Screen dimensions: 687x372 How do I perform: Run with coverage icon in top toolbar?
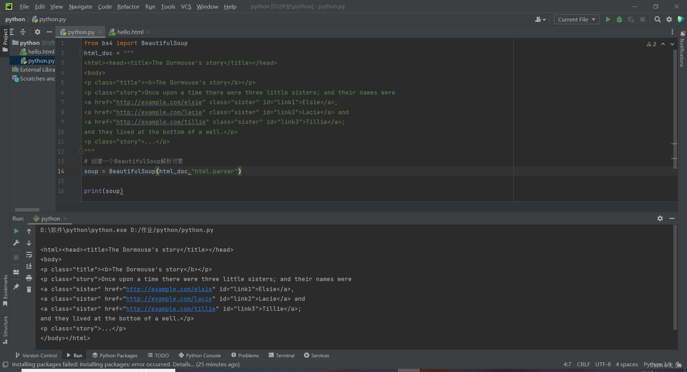click(x=631, y=19)
